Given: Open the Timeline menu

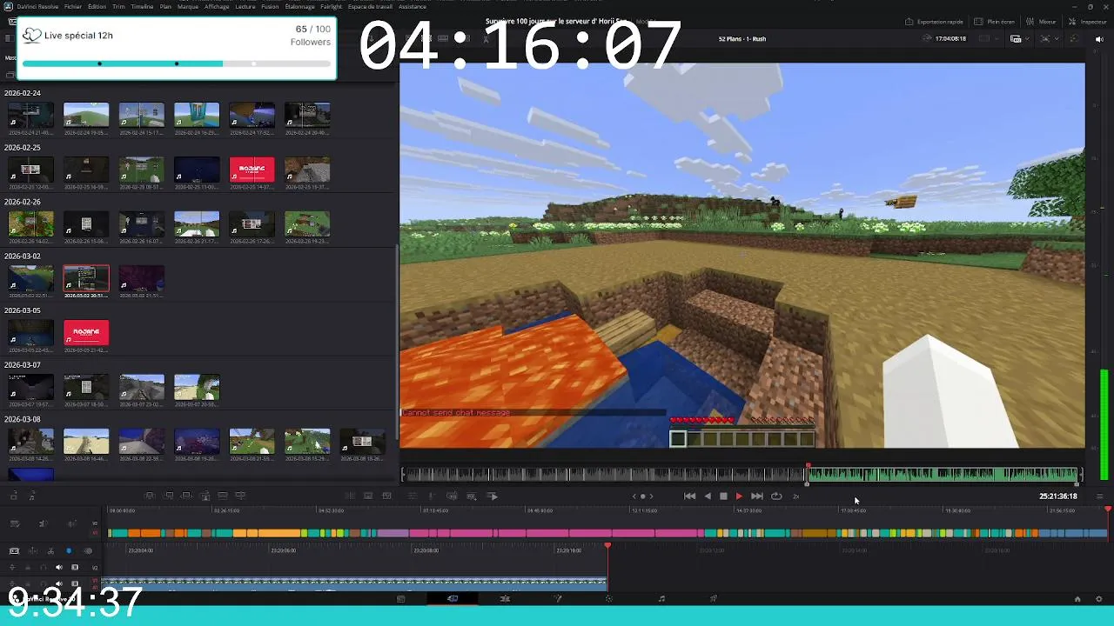Looking at the screenshot, I should [x=142, y=6].
